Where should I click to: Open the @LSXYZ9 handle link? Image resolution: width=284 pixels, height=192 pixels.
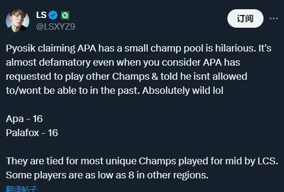click(56, 27)
